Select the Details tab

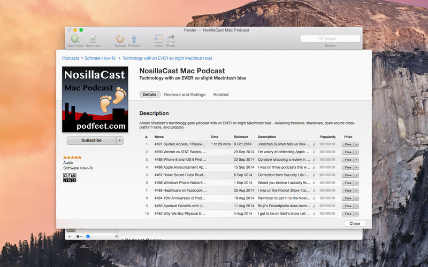point(150,95)
